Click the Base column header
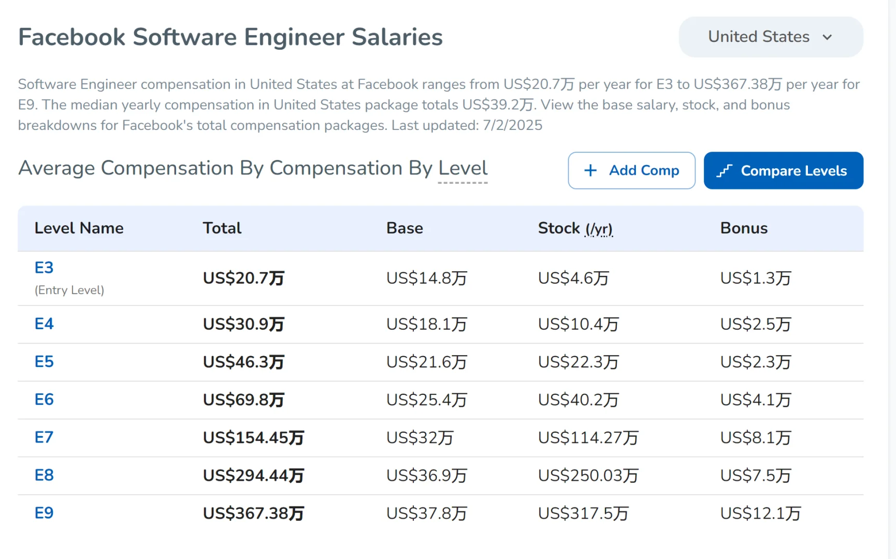Screen dimensions: 896x559 point(404,228)
